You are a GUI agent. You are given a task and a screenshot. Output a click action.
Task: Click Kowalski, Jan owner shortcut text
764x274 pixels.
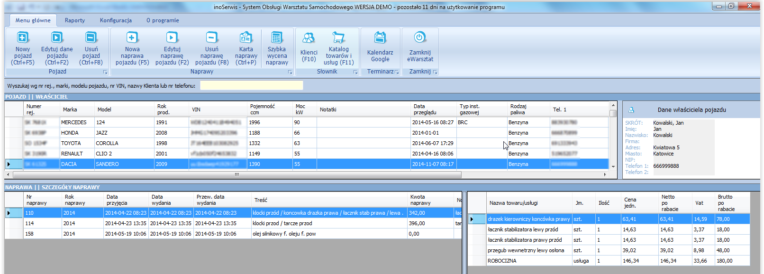(668, 123)
